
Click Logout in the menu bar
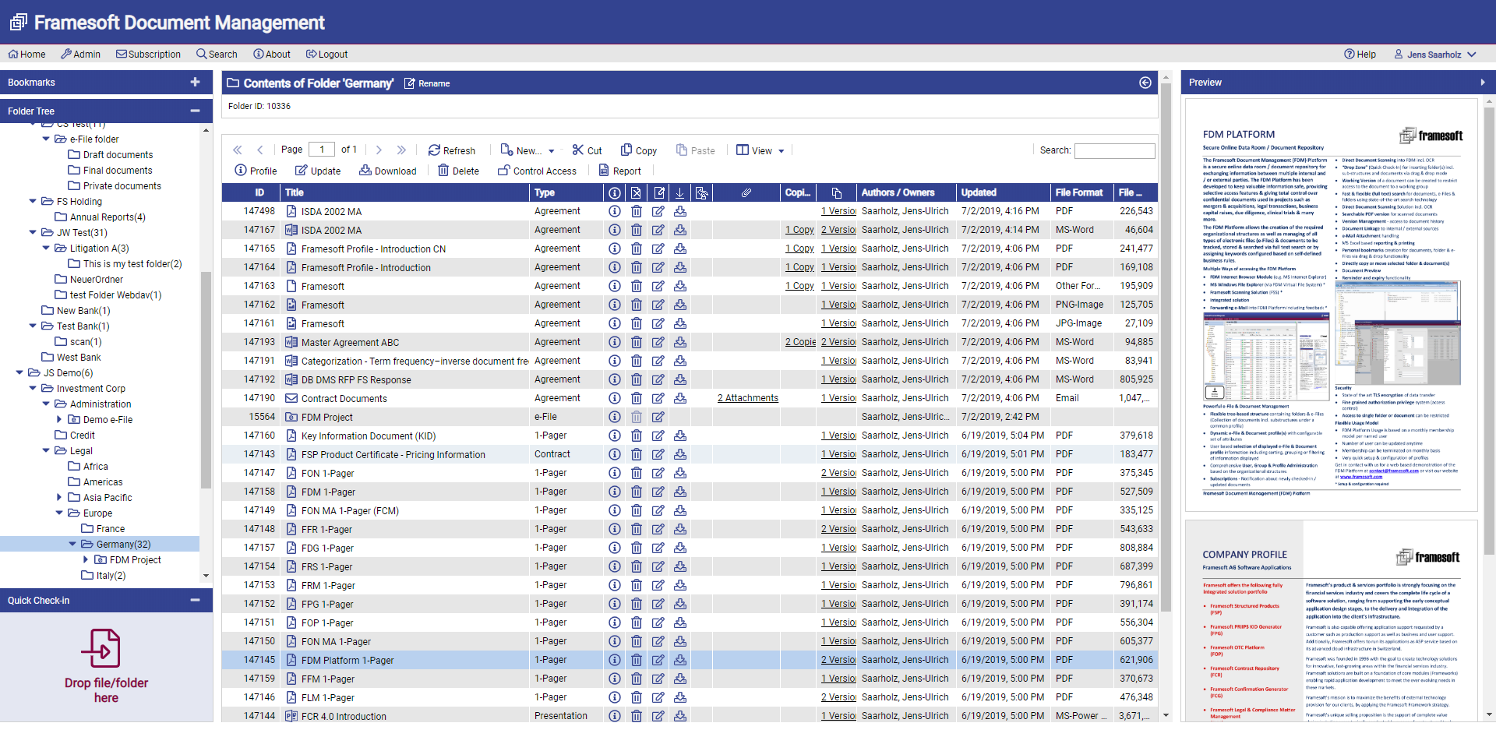pos(326,55)
